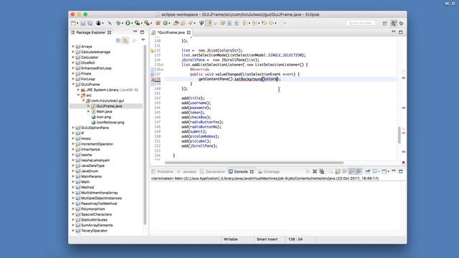Click the External Tools run icon
Viewport: 459px width, 258px height.
point(146,23)
